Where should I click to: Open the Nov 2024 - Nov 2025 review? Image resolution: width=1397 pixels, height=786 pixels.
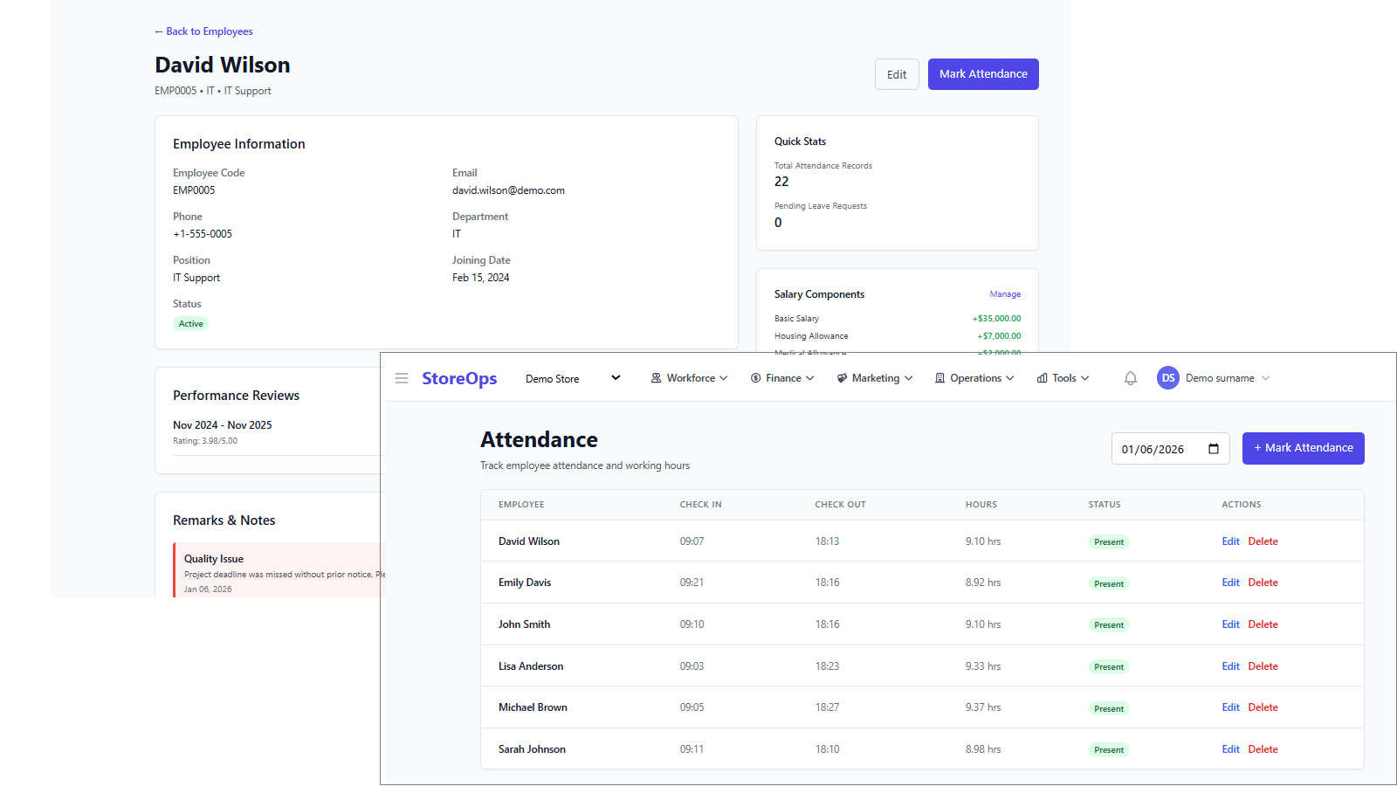(x=223, y=425)
